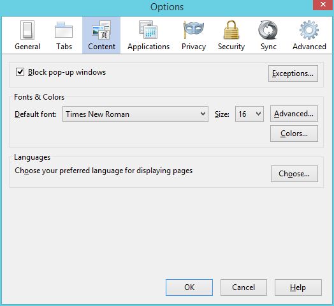The width and height of the screenshot is (334, 306).
Task: Open the Advanced gear icon panel
Action: 309,30
